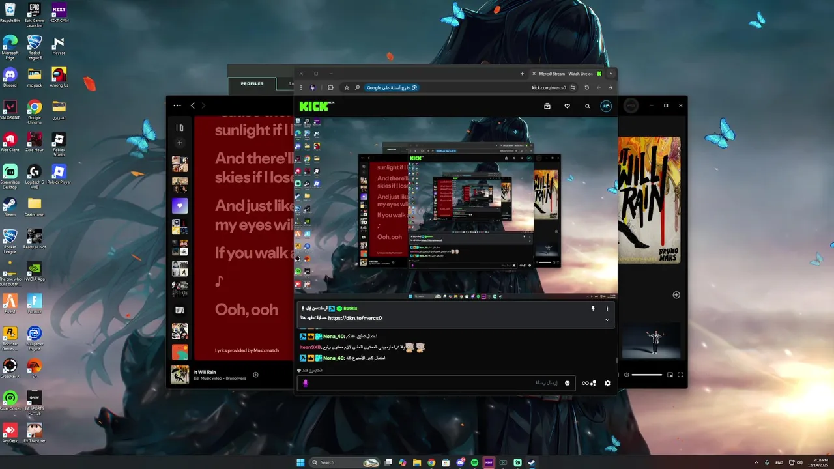Click the taskbar Search box
This screenshot has width=834, height=469.
tap(345, 462)
